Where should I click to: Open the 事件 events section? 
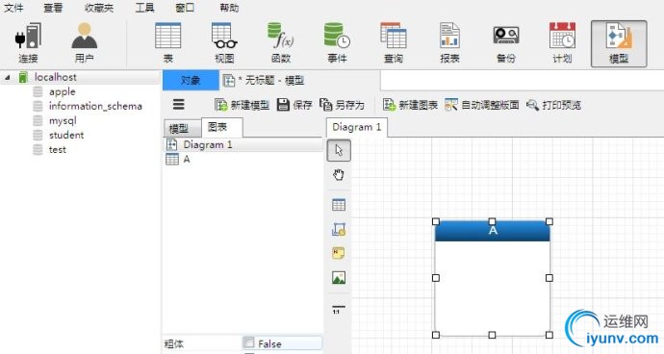(x=337, y=43)
